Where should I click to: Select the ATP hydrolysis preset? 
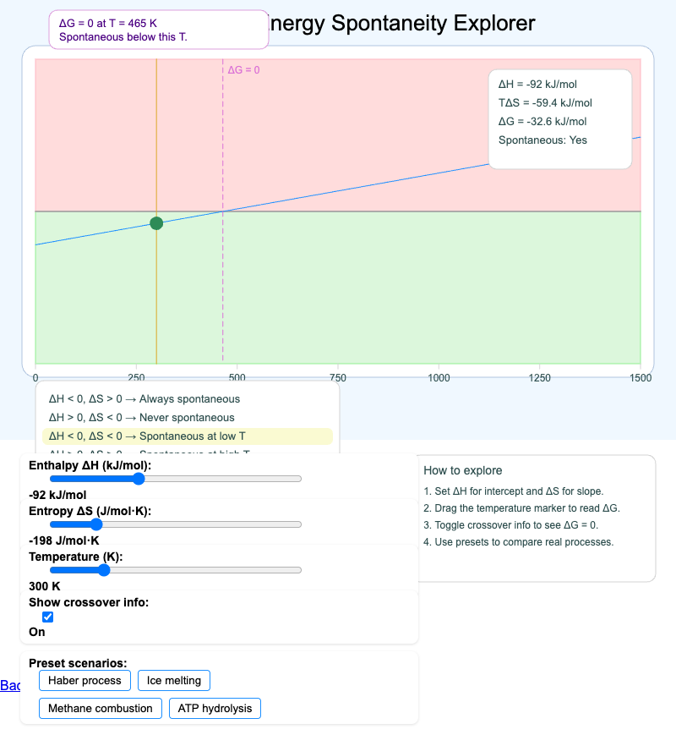pyautogui.click(x=215, y=708)
